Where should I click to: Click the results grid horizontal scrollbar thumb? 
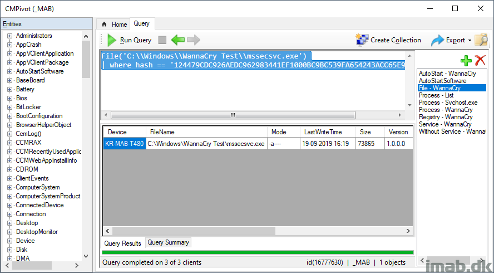coord(194,231)
